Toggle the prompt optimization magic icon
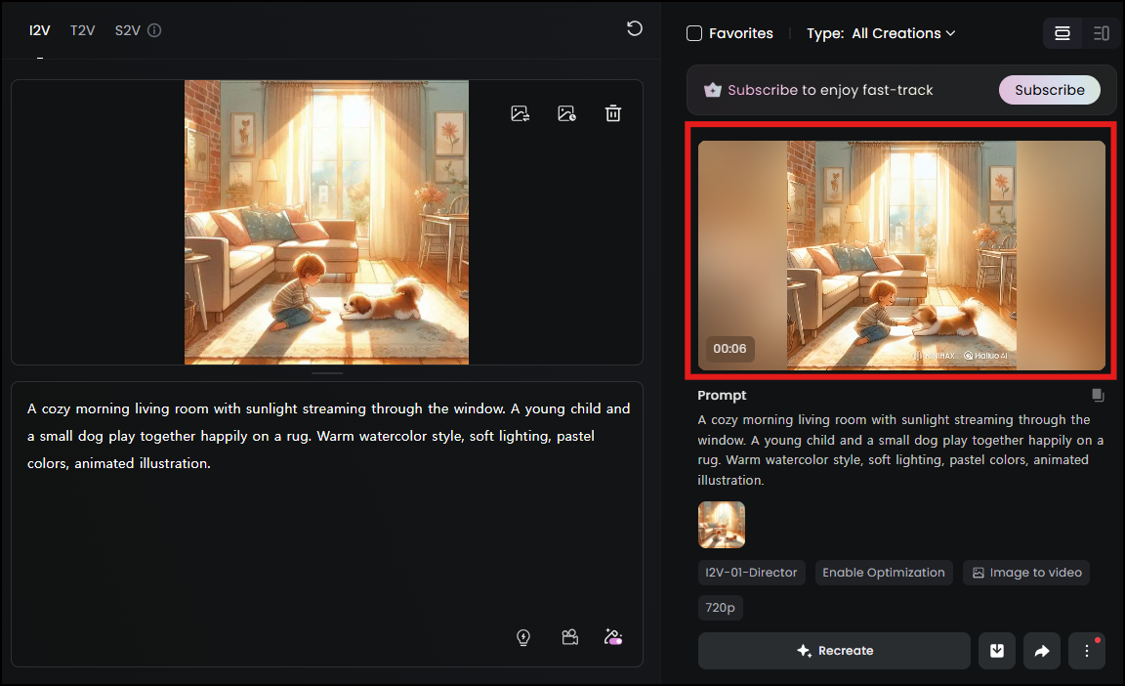This screenshot has height=686, width=1125. coord(613,637)
